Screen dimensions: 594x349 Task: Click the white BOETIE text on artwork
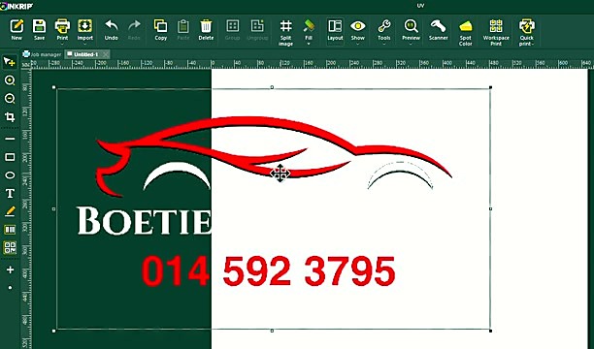[144, 221]
